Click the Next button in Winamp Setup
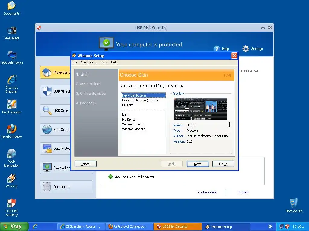This screenshot has height=231, width=309. click(x=198, y=164)
